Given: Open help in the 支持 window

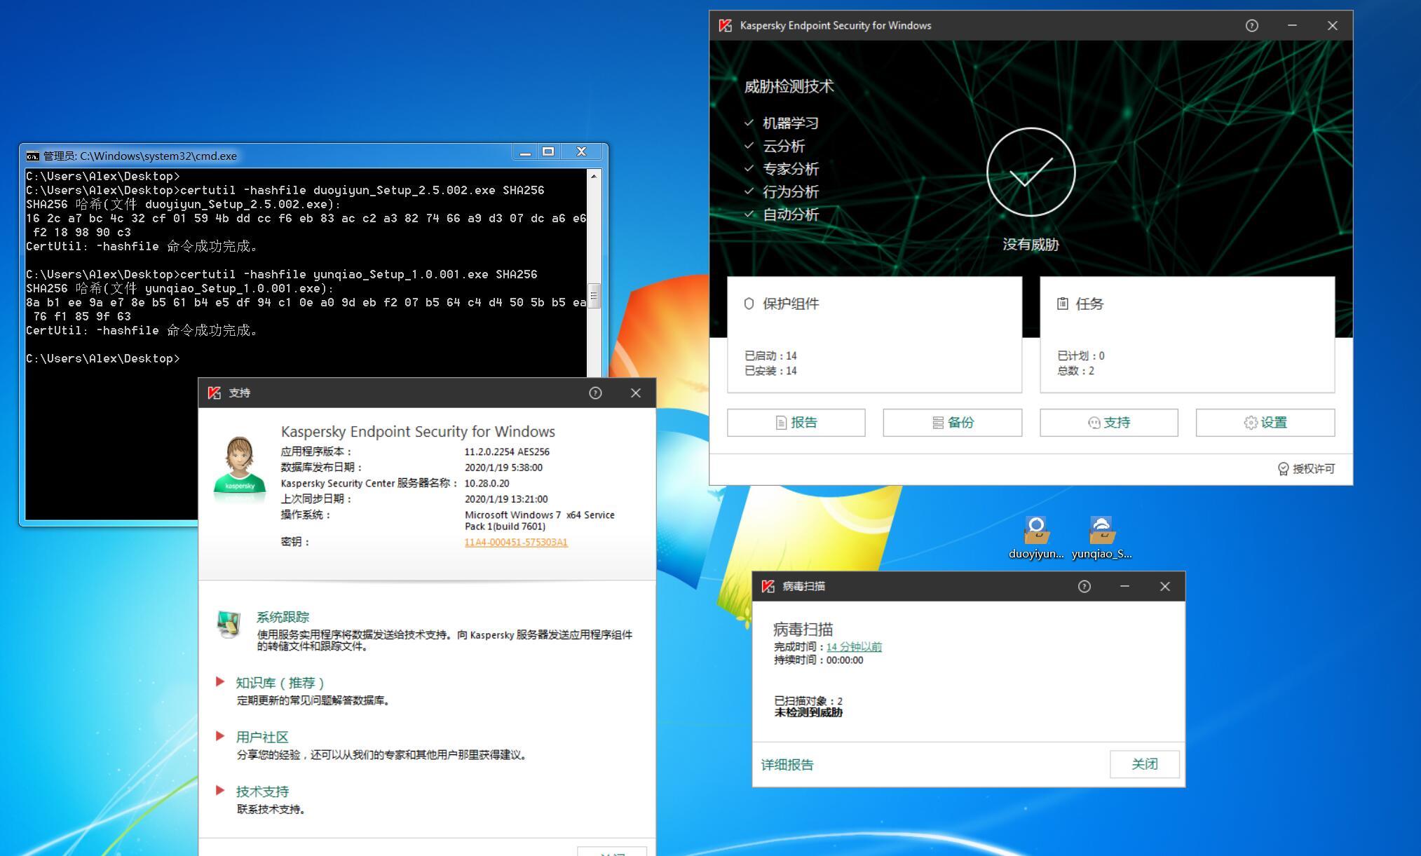Looking at the screenshot, I should tap(595, 393).
